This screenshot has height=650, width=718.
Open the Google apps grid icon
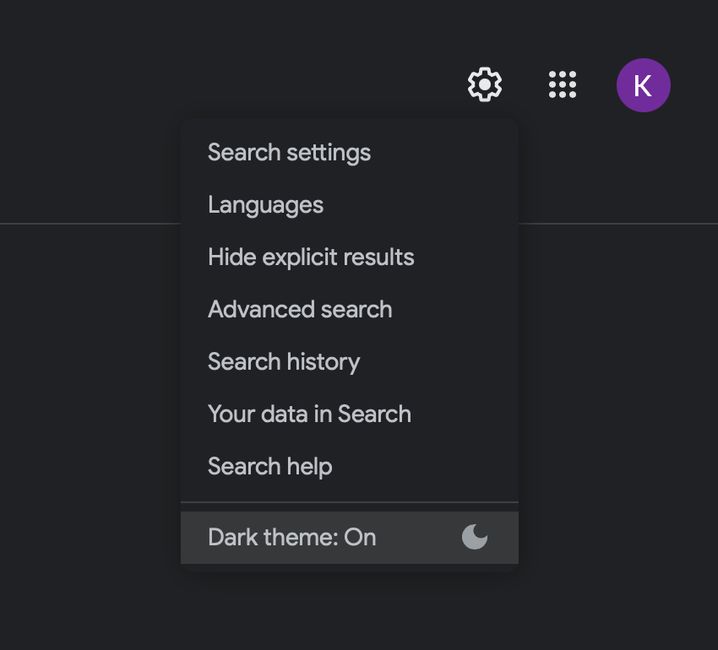point(563,84)
